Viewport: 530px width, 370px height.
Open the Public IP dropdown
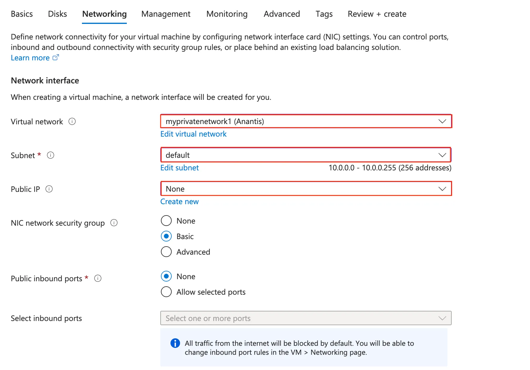tap(442, 189)
